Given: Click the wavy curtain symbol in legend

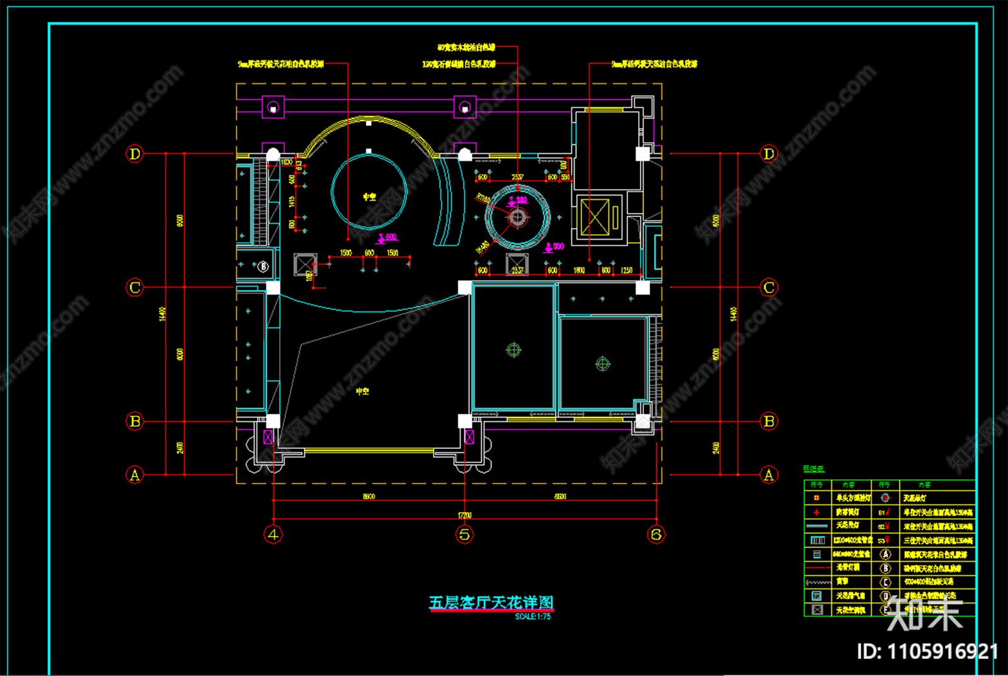Looking at the screenshot, I should tap(818, 582).
